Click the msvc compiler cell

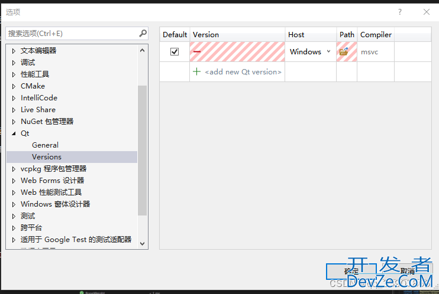click(376, 52)
